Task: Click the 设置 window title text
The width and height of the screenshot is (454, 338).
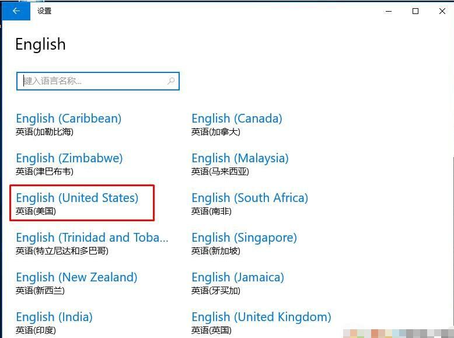Action: (44, 11)
